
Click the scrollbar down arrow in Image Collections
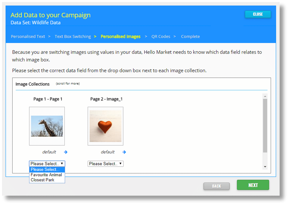[265, 167]
